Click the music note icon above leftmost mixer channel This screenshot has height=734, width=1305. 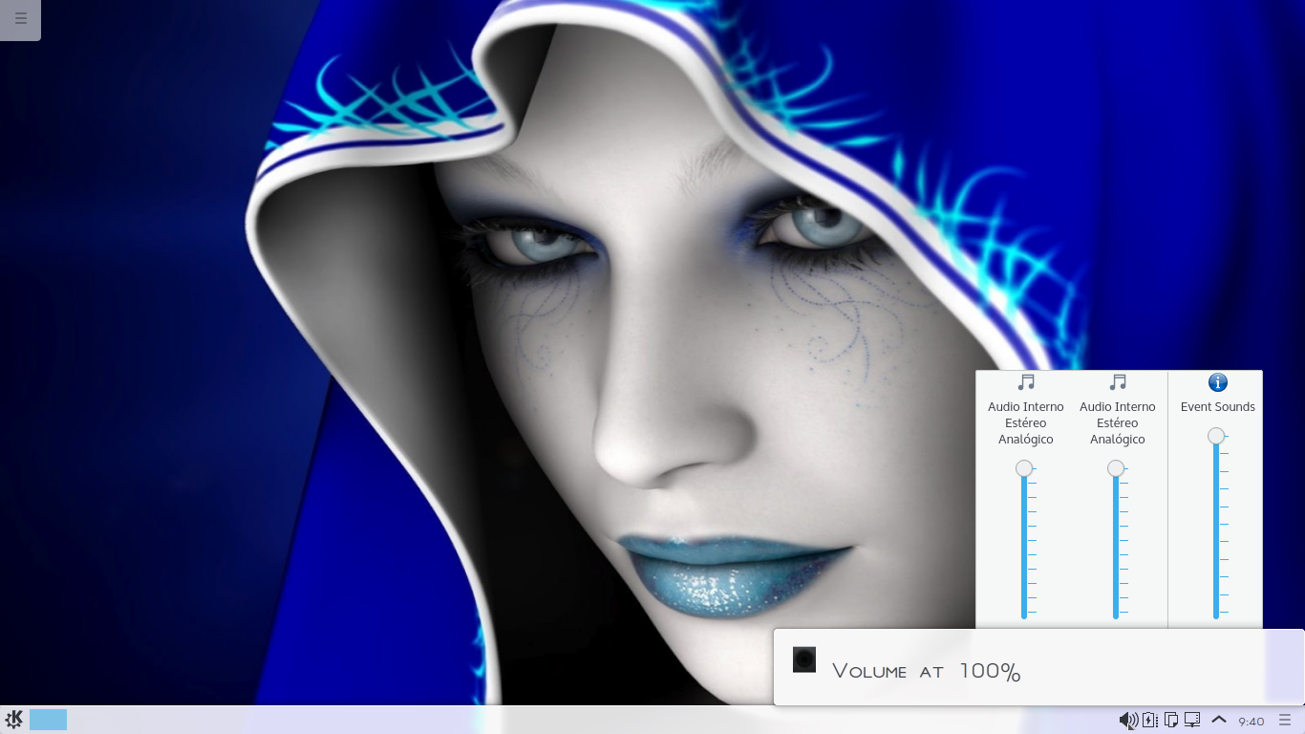1026,382
